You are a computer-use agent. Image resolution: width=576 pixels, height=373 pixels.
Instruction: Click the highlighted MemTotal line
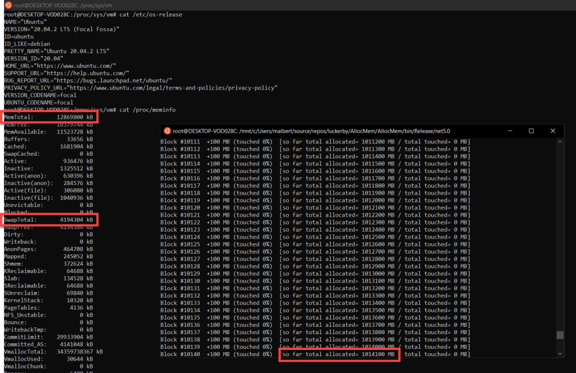(49, 117)
